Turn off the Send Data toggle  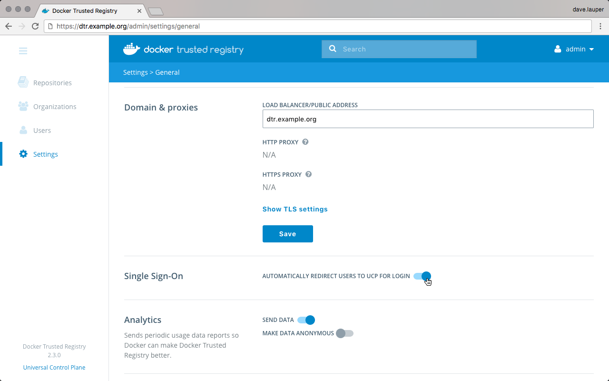tap(306, 320)
